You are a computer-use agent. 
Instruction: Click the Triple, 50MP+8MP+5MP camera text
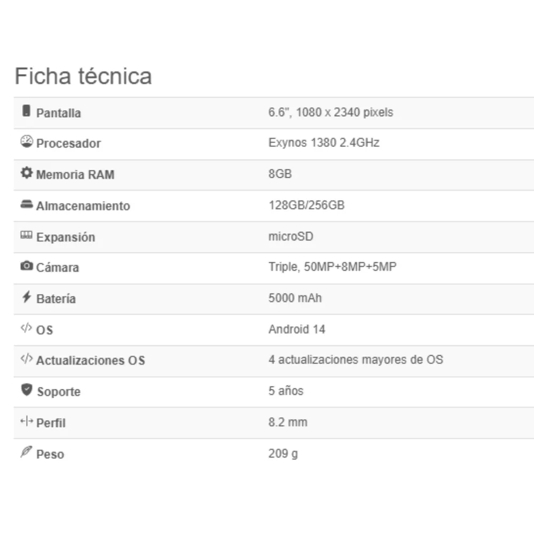[x=332, y=266]
